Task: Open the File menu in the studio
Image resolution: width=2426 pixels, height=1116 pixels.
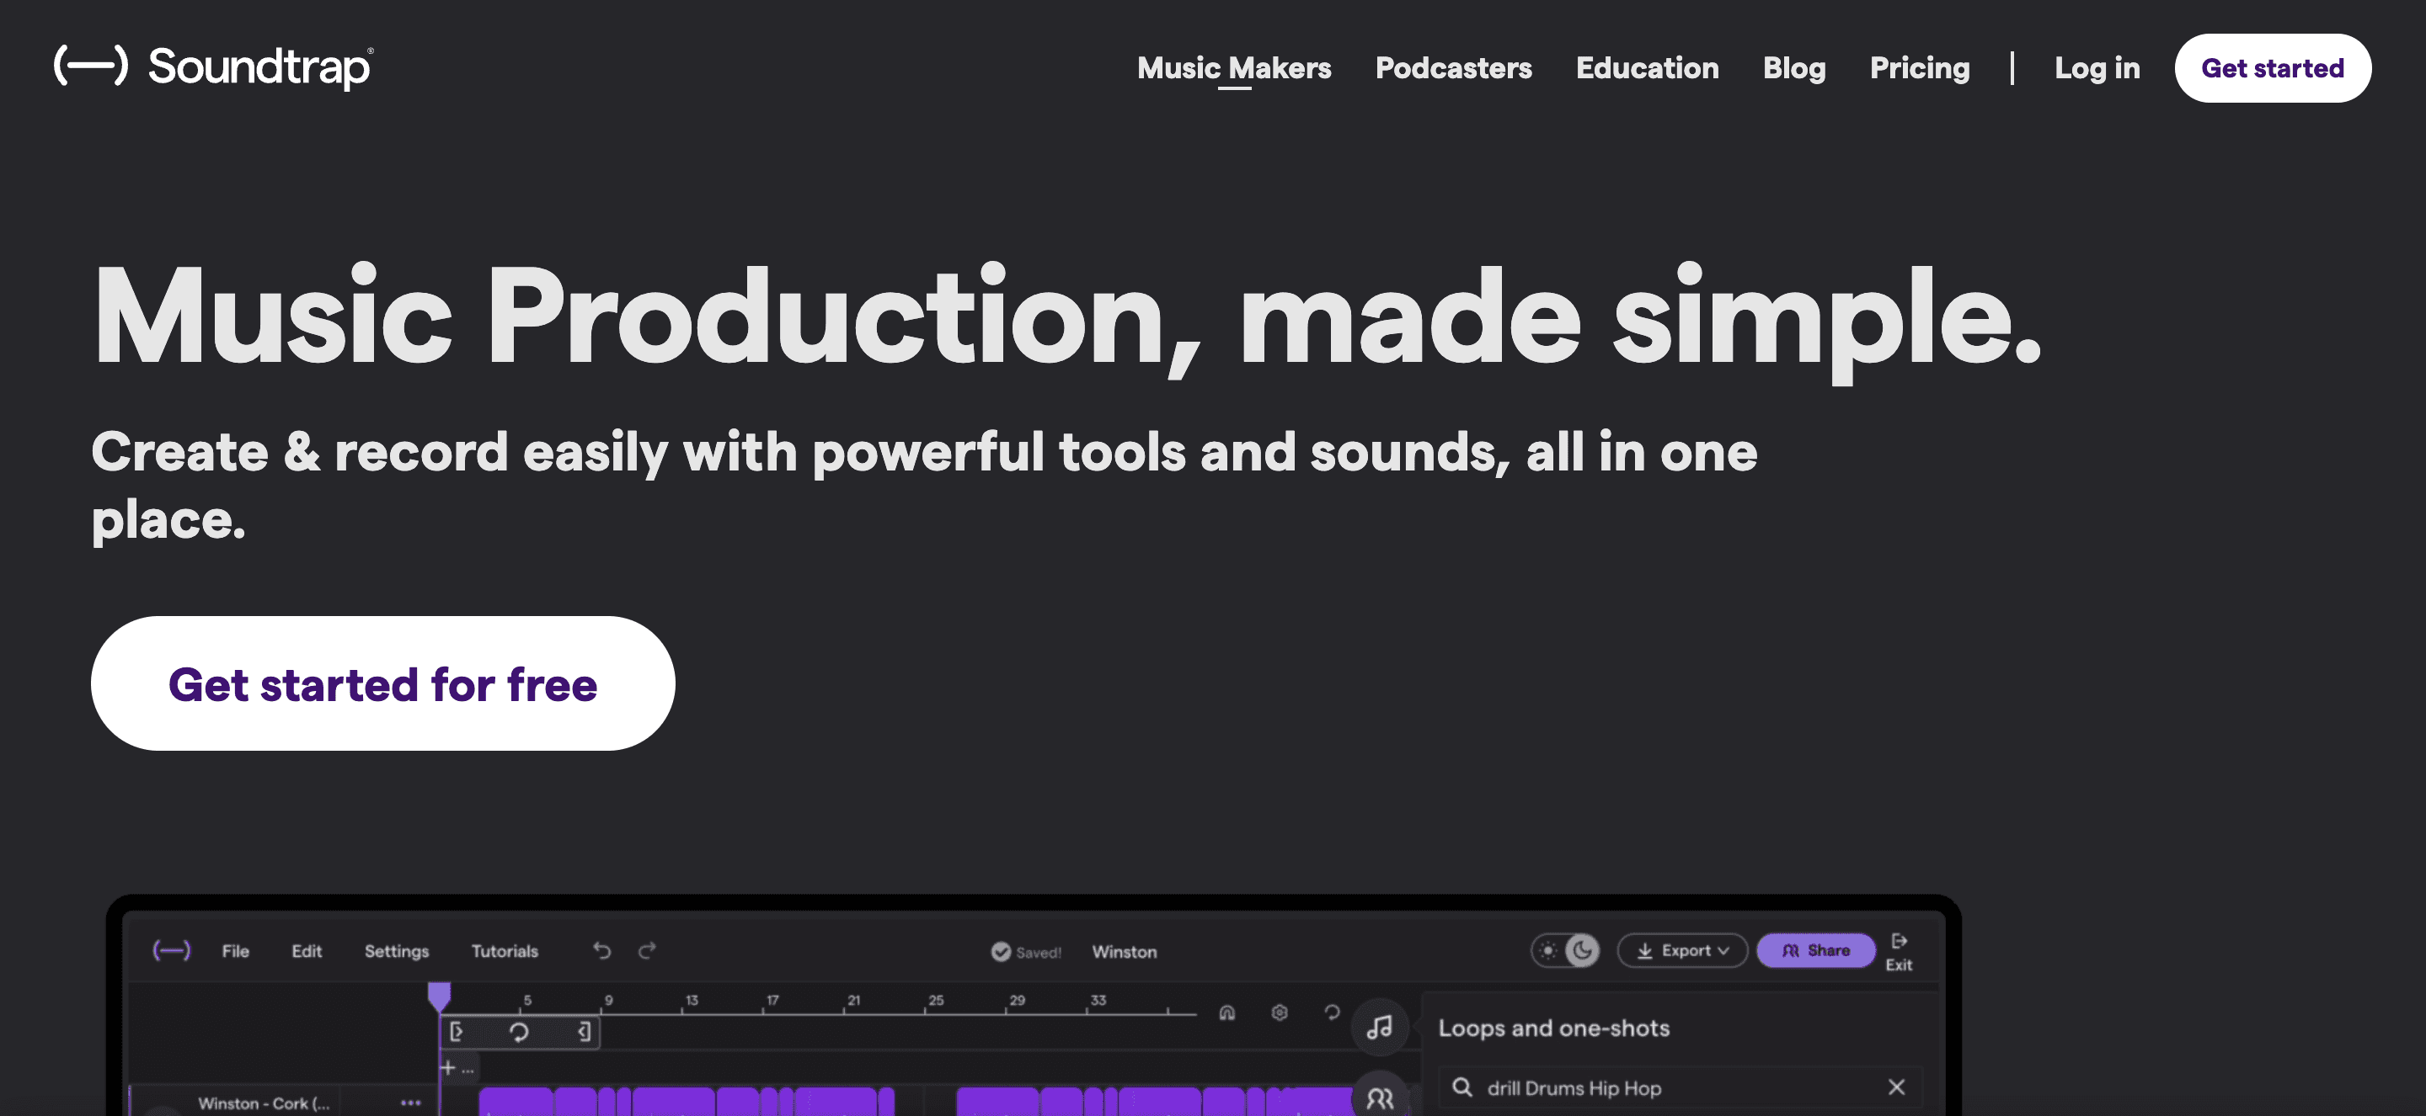Action: tap(236, 951)
